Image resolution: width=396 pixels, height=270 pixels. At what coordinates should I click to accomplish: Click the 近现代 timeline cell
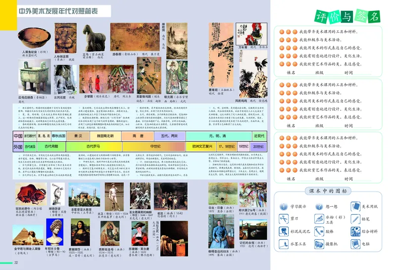259,136
